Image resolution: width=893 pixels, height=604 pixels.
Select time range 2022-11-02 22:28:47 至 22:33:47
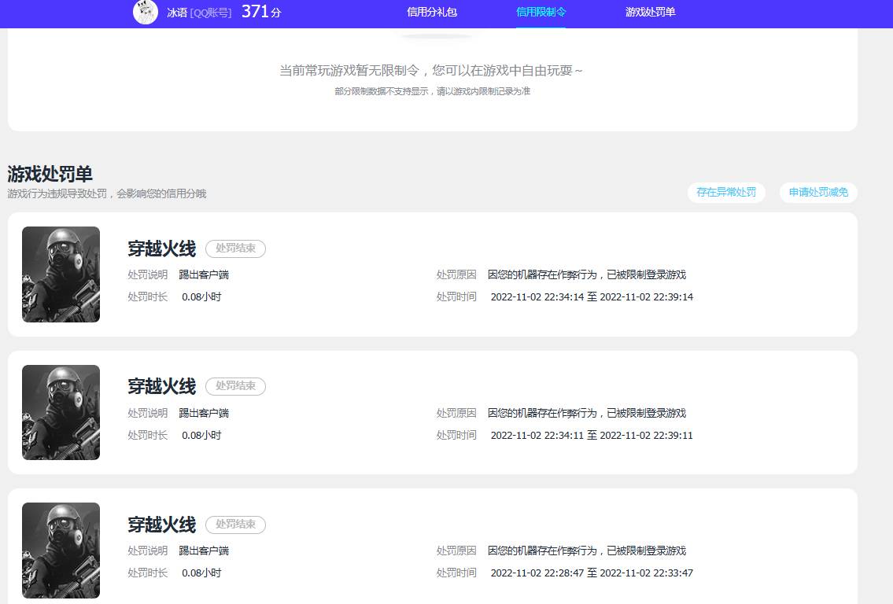click(592, 573)
